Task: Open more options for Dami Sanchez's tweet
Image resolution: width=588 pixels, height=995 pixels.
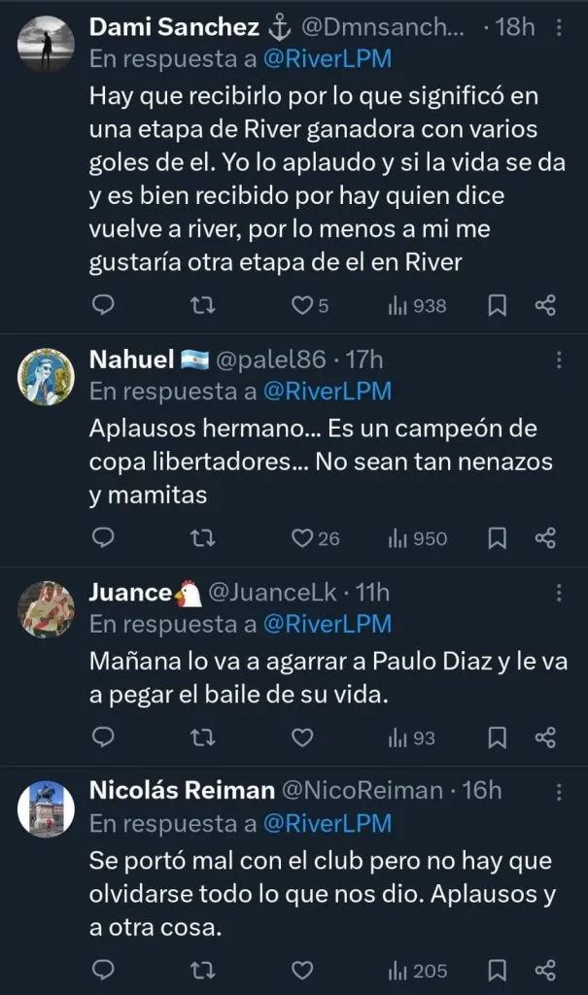Action: point(558,28)
